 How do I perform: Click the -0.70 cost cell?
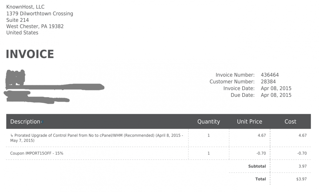point(302,153)
